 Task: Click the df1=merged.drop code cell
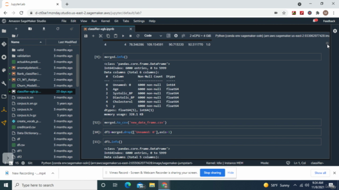tap(212, 132)
